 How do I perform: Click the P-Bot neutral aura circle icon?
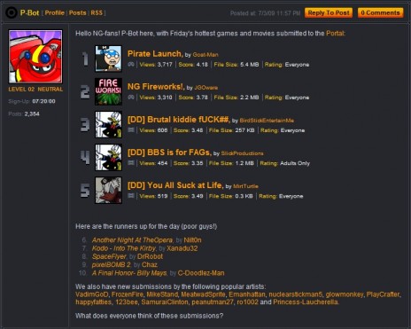12,12
